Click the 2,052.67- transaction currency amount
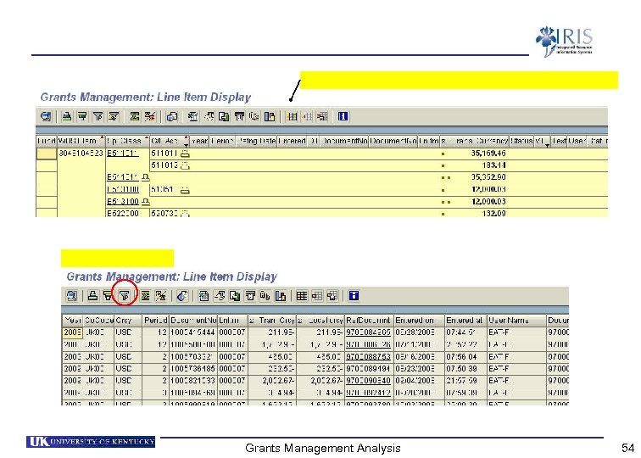Screen dimensions: 641x458 (278, 380)
